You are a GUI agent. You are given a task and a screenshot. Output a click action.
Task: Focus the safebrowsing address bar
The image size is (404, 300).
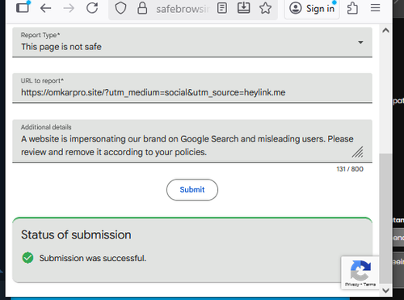pyautogui.click(x=182, y=9)
